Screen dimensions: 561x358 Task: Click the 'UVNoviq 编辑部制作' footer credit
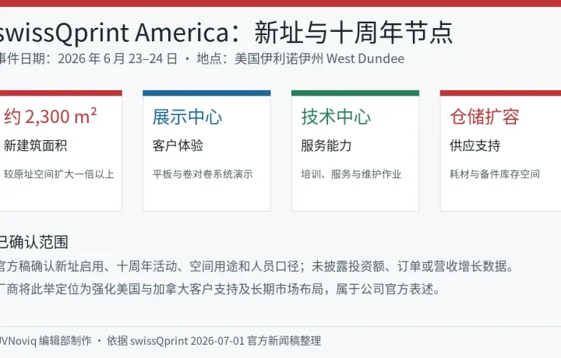(45, 341)
